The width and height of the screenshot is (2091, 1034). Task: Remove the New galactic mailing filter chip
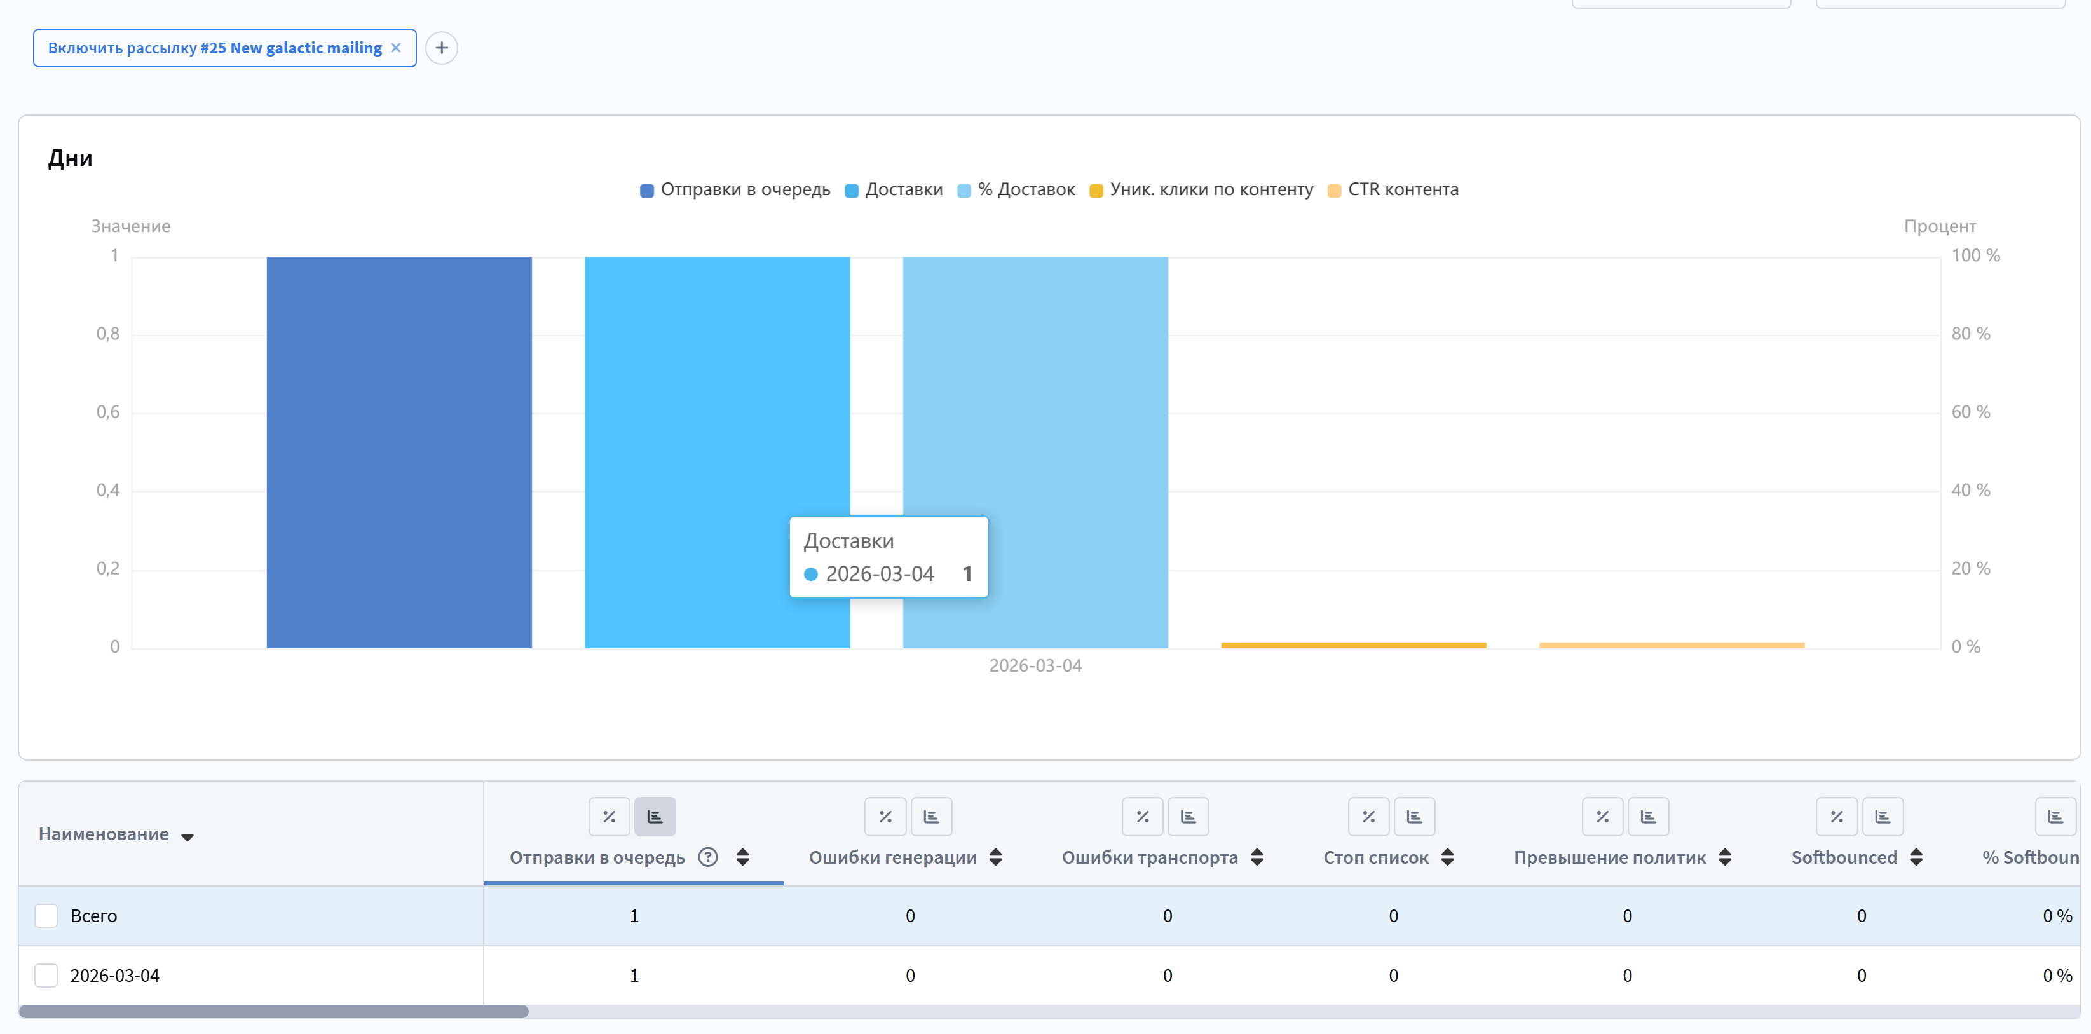[395, 48]
